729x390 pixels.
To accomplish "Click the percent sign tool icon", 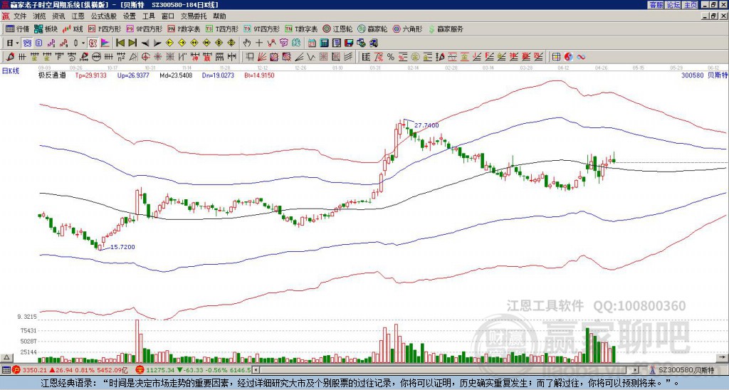I will pyautogui.click(x=391, y=57).
